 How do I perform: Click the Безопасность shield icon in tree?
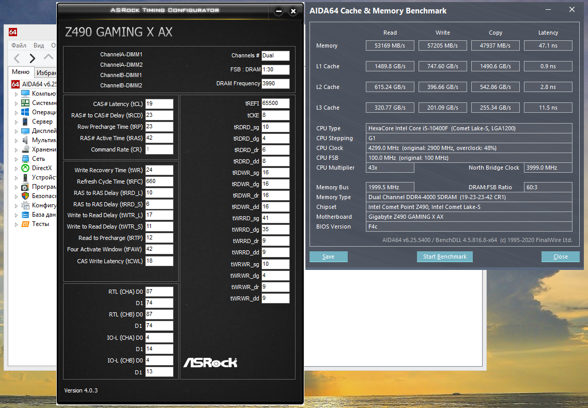(x=25, y=196)
